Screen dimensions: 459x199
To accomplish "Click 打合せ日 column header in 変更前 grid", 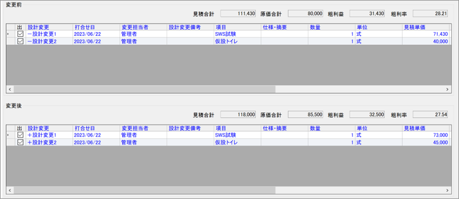I will [96, 27].
